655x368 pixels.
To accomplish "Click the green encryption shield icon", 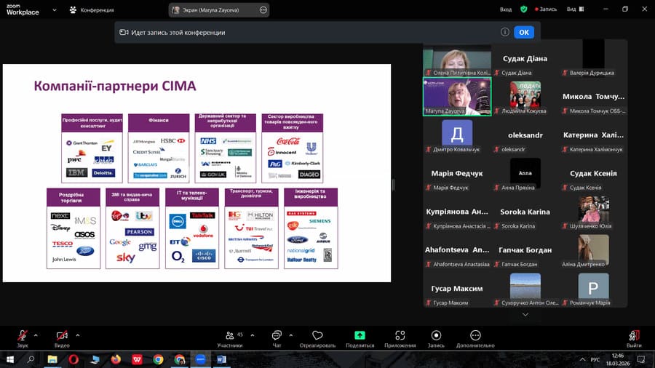I will (523, 9).
